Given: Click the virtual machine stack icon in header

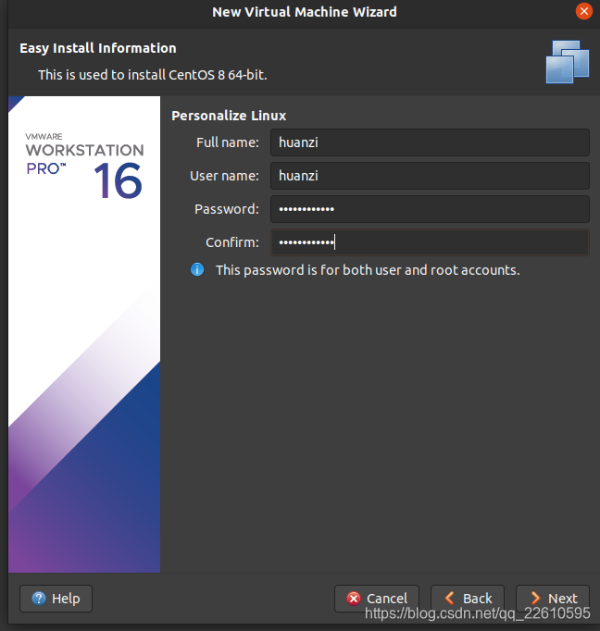Looking at the screenshot, I should [568, 62].
